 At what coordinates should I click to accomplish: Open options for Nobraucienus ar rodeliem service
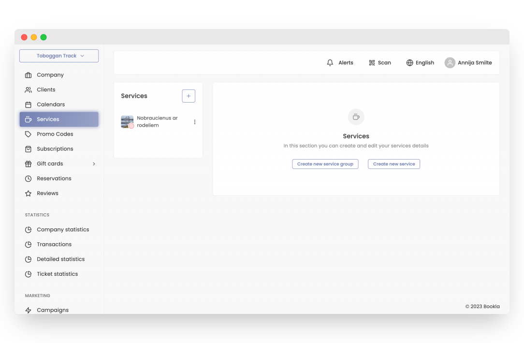195,121
